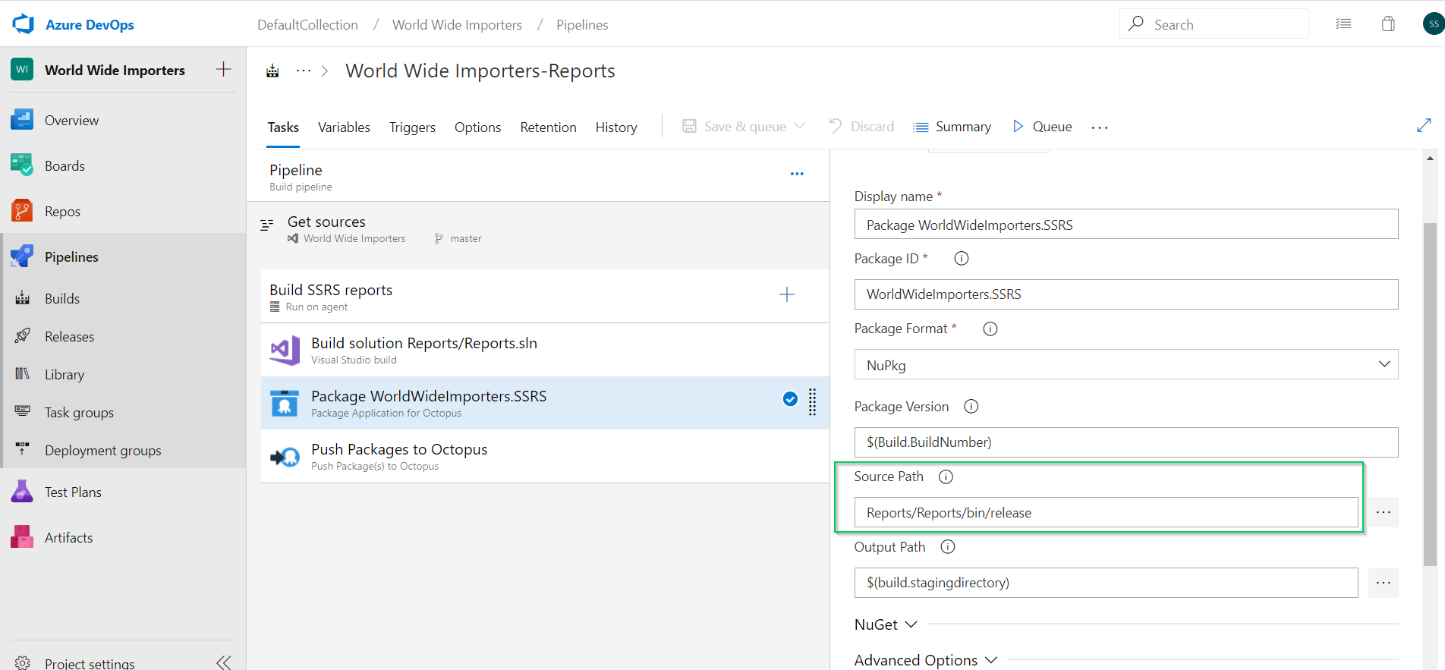The height and width of the screenshot is (670, 1445).
Task: Expand the NuGet section
Action: [x=886, y=624]
